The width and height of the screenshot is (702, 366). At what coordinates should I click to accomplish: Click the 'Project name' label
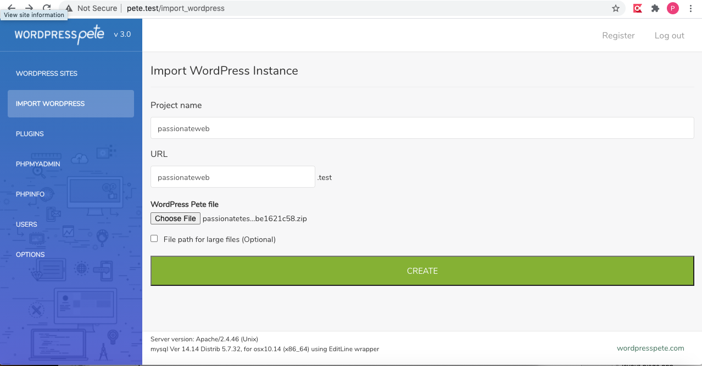[176, 105]
